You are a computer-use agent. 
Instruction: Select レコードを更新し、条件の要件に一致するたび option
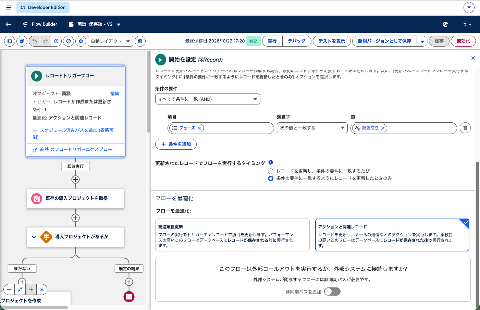point(271,171)
